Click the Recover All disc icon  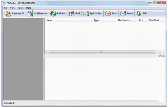point(8,14)
